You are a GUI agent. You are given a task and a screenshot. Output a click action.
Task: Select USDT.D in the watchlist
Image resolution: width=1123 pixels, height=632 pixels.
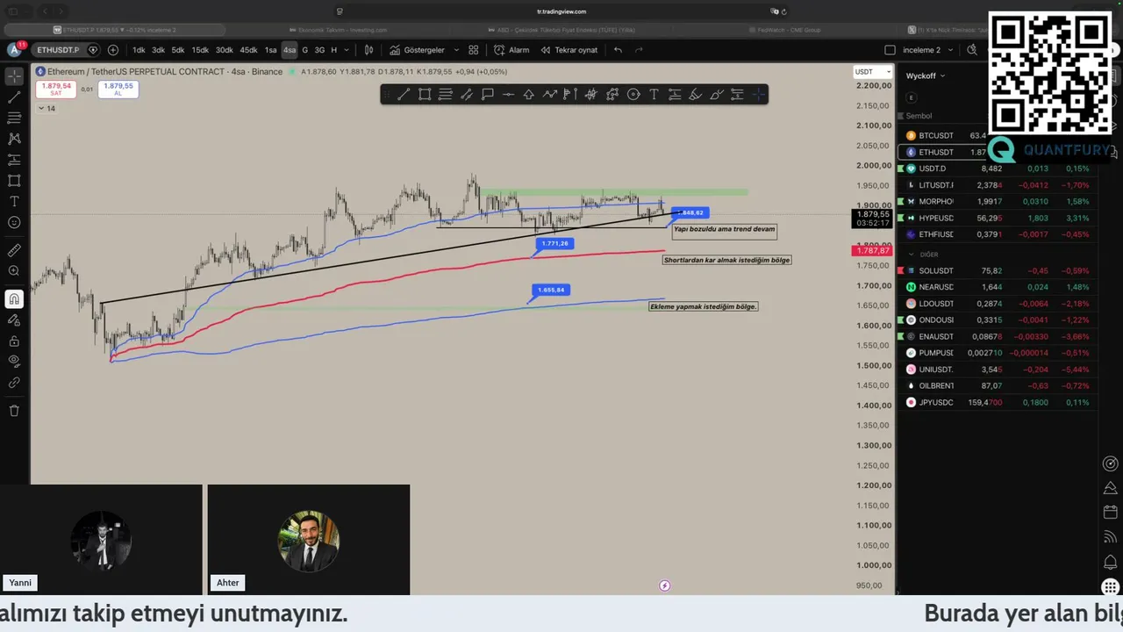click(x=997, y=169)
